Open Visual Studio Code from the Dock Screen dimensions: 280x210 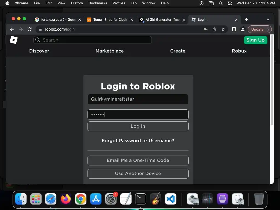click(171, 199)
